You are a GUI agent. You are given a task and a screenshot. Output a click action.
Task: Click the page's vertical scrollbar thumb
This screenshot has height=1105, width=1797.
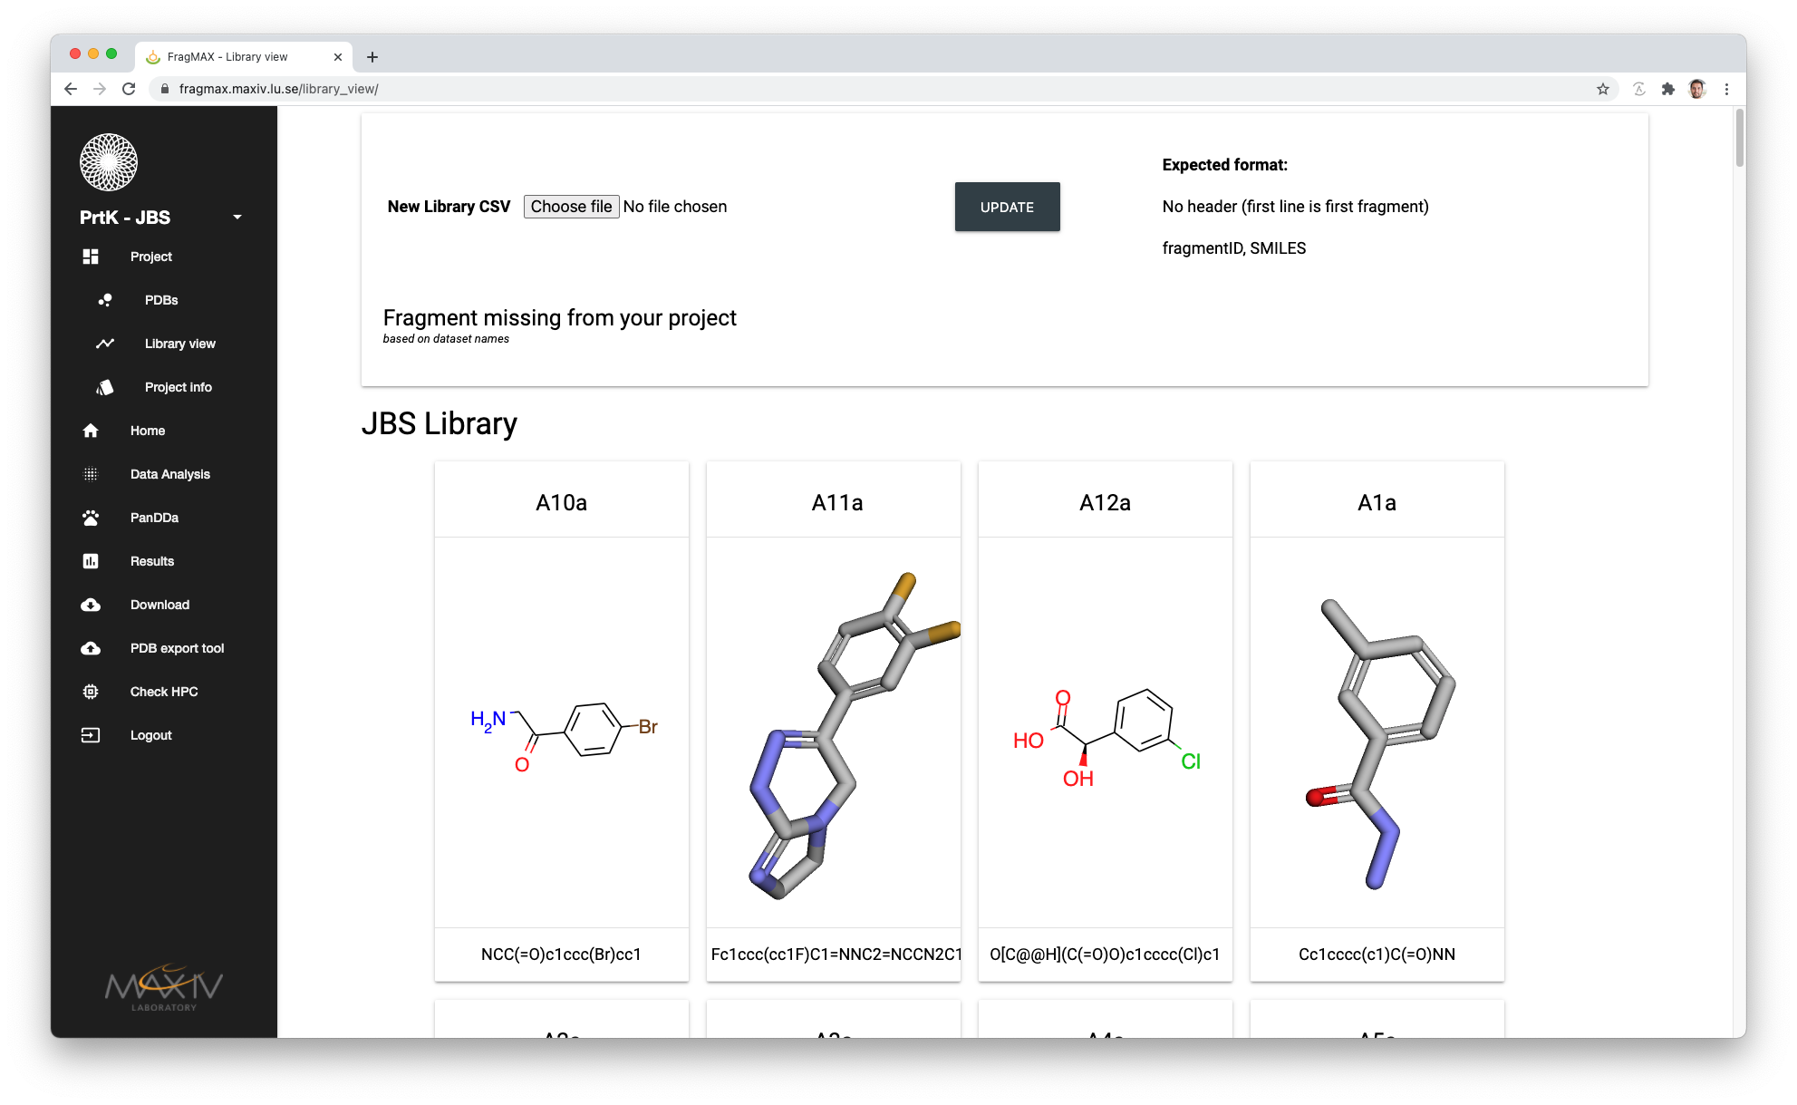click(x=1739, y=138)
